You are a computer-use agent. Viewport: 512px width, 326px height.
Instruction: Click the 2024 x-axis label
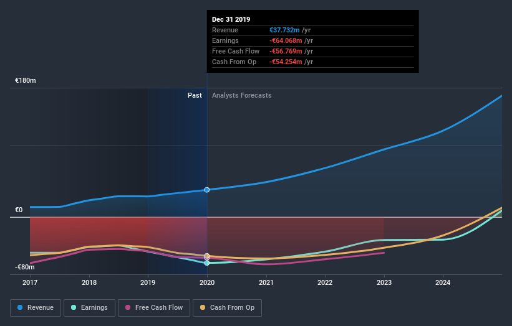[443, 282]
